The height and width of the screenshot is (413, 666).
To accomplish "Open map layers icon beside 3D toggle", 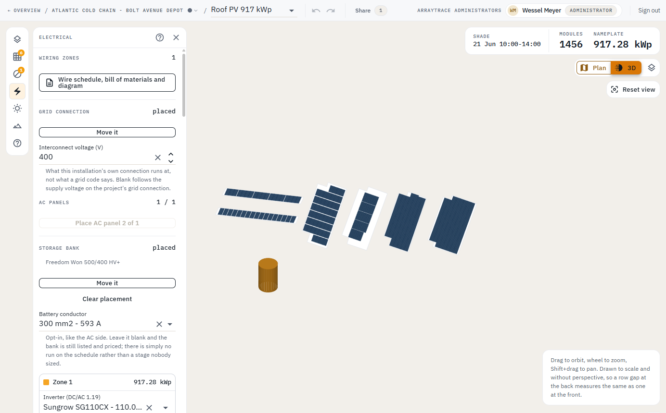I will (652, 68).
